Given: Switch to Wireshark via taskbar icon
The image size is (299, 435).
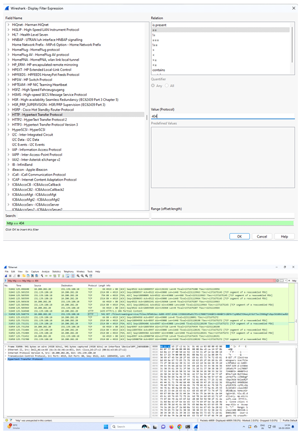Looking at the screenshot, I should point(196,427).
